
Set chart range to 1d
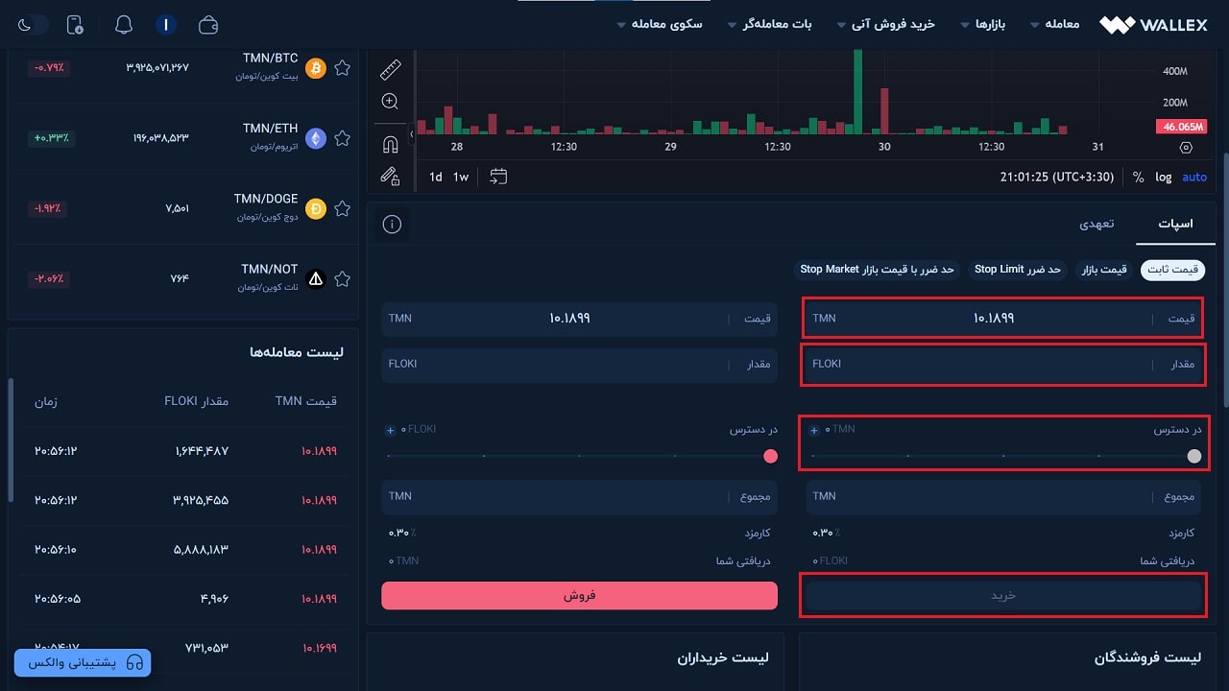click(436, 177)
